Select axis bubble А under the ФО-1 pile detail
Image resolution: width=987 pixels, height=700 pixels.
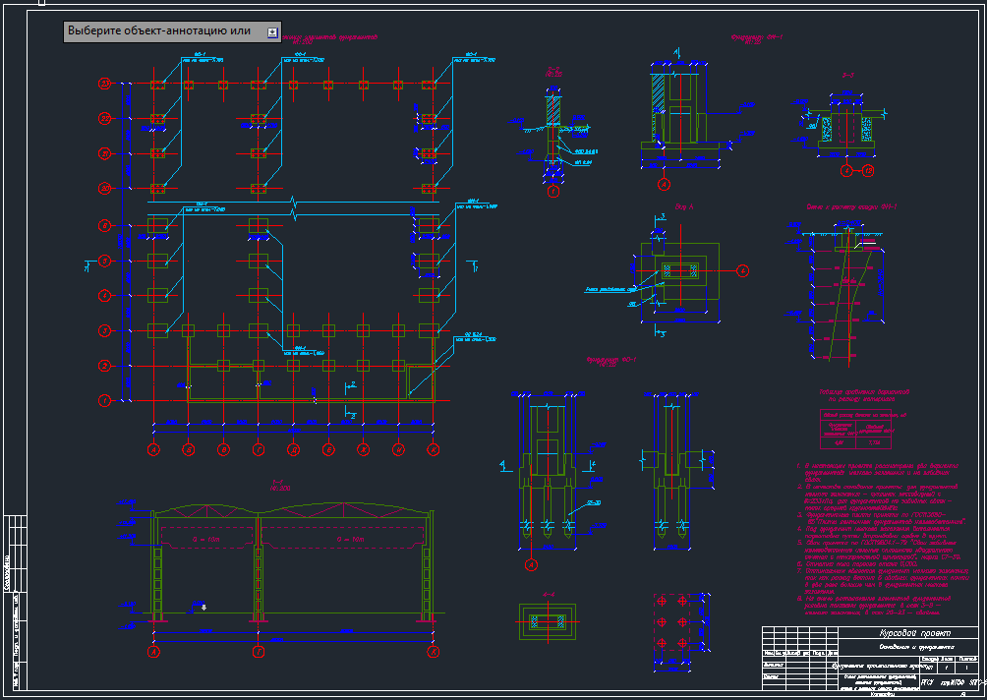[x=531, y=564]
